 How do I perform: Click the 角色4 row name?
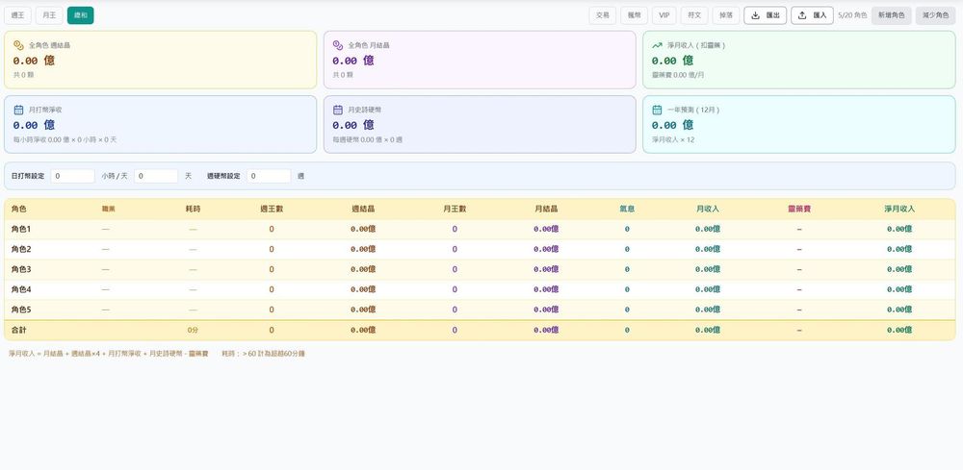click(21, 289)
